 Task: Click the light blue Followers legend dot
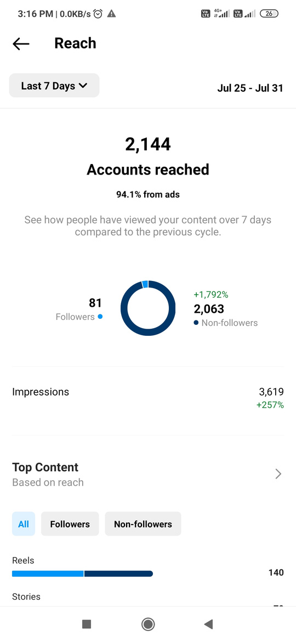[x=100, y=317]
